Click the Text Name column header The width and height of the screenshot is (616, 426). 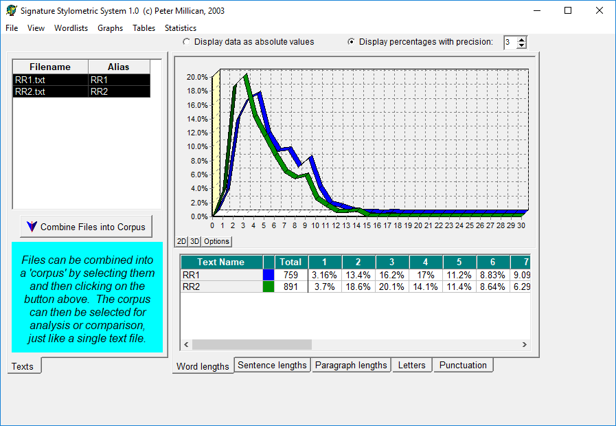pos(221,262)
